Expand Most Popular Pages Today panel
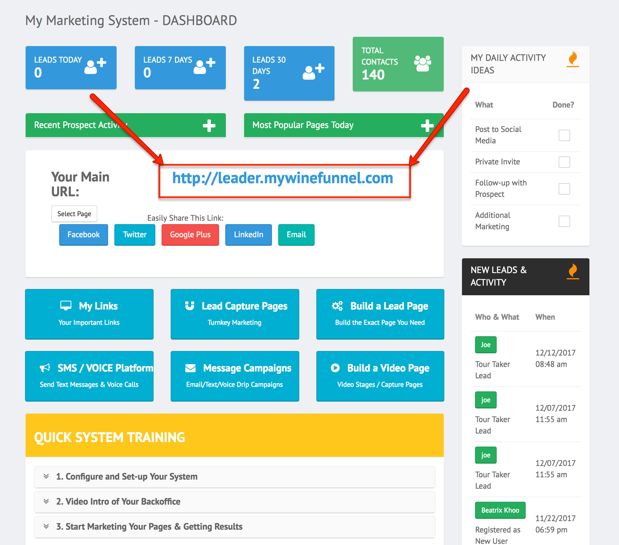Image resolution: width=619 pixels, height=545 pixels. pos(427,125)
